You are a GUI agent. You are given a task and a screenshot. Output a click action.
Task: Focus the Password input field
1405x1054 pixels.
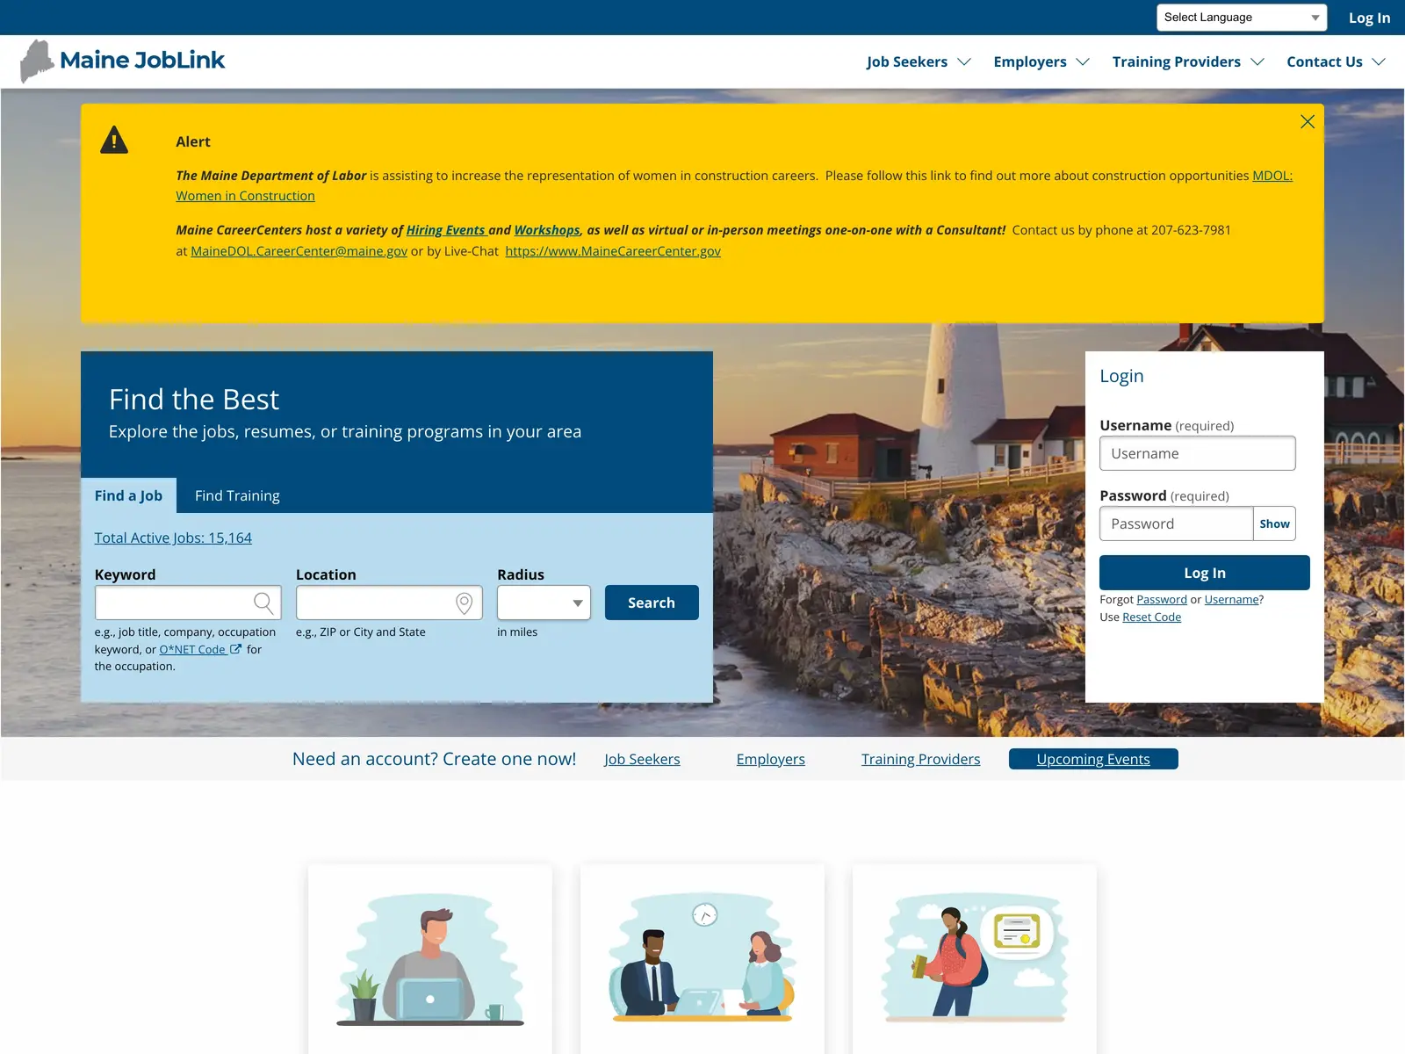tap(1176, 523)
